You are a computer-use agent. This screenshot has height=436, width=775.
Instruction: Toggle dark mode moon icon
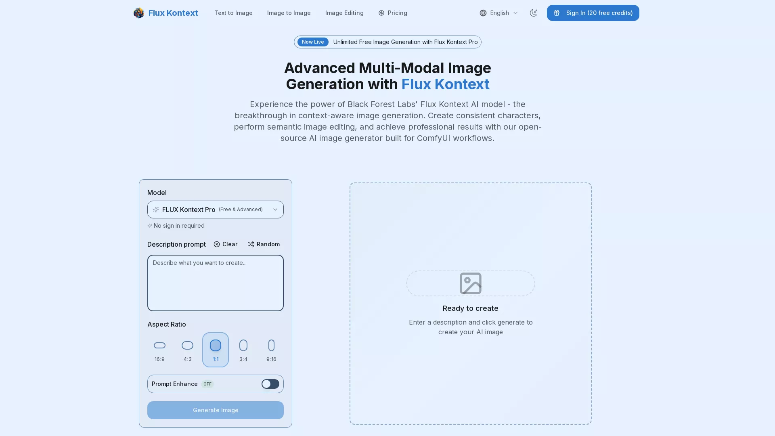[533, 13]
